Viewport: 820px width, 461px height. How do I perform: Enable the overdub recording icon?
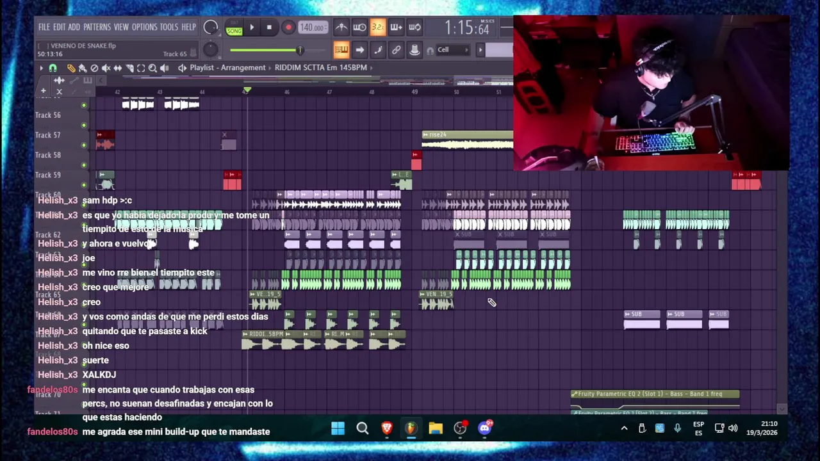point(396,28)
